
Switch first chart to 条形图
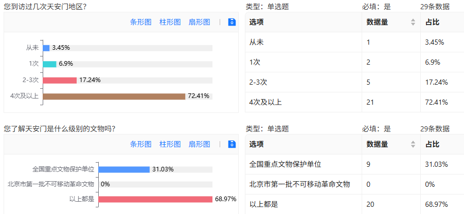[x=140, y=22]
